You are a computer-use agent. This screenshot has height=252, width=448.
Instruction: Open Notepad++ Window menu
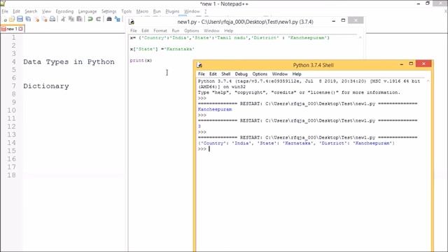pyautogui.click(x=192, y=11)
